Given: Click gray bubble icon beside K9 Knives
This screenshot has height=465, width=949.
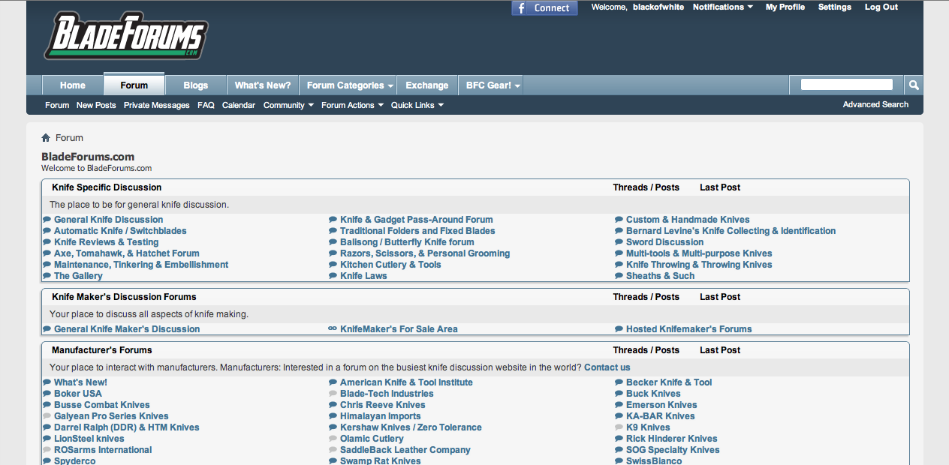Looking at the screenshot, I should pyautogui.click(x=619, y=427).
